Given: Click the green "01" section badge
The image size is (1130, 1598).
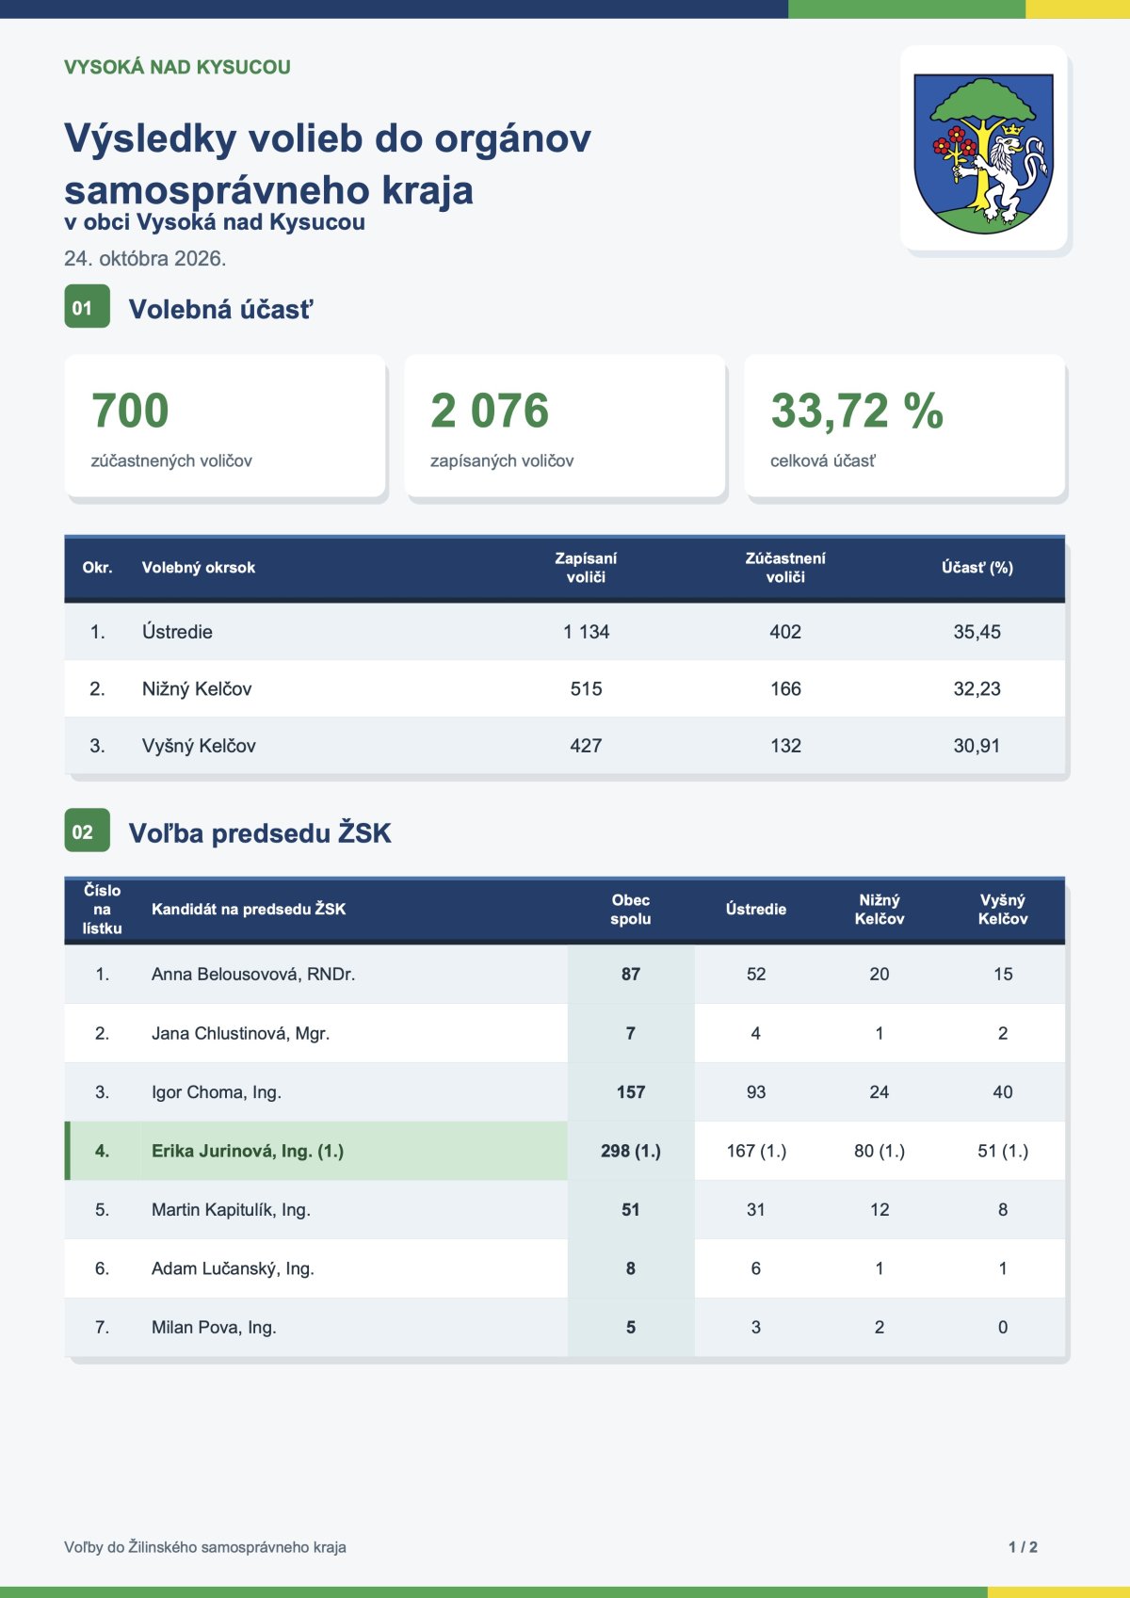Looking at the screenshot, I should point(87,307).
